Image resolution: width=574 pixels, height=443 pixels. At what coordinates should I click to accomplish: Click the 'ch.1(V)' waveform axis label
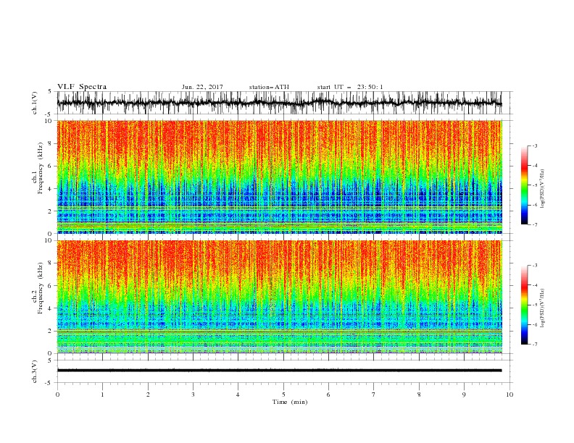(35, 103)
